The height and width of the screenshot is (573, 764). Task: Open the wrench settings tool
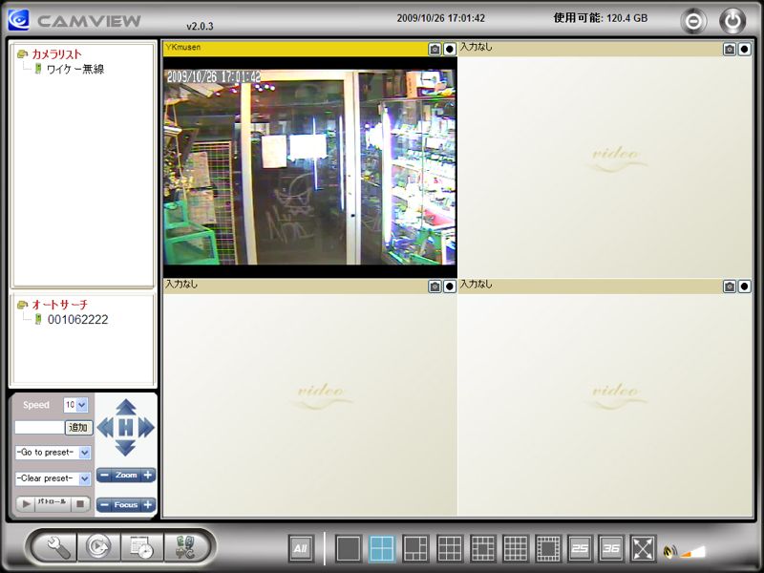(x=59, y=547)
